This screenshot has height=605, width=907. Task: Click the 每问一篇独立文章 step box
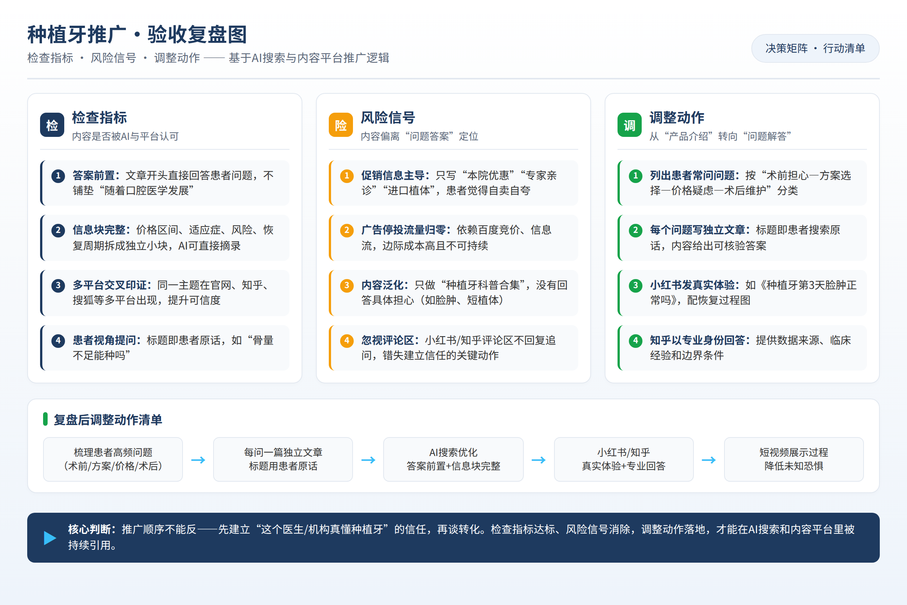coord(283,459)
